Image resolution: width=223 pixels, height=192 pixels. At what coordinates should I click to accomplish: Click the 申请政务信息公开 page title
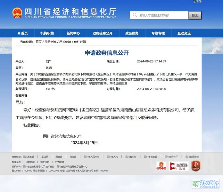(107, 53)
